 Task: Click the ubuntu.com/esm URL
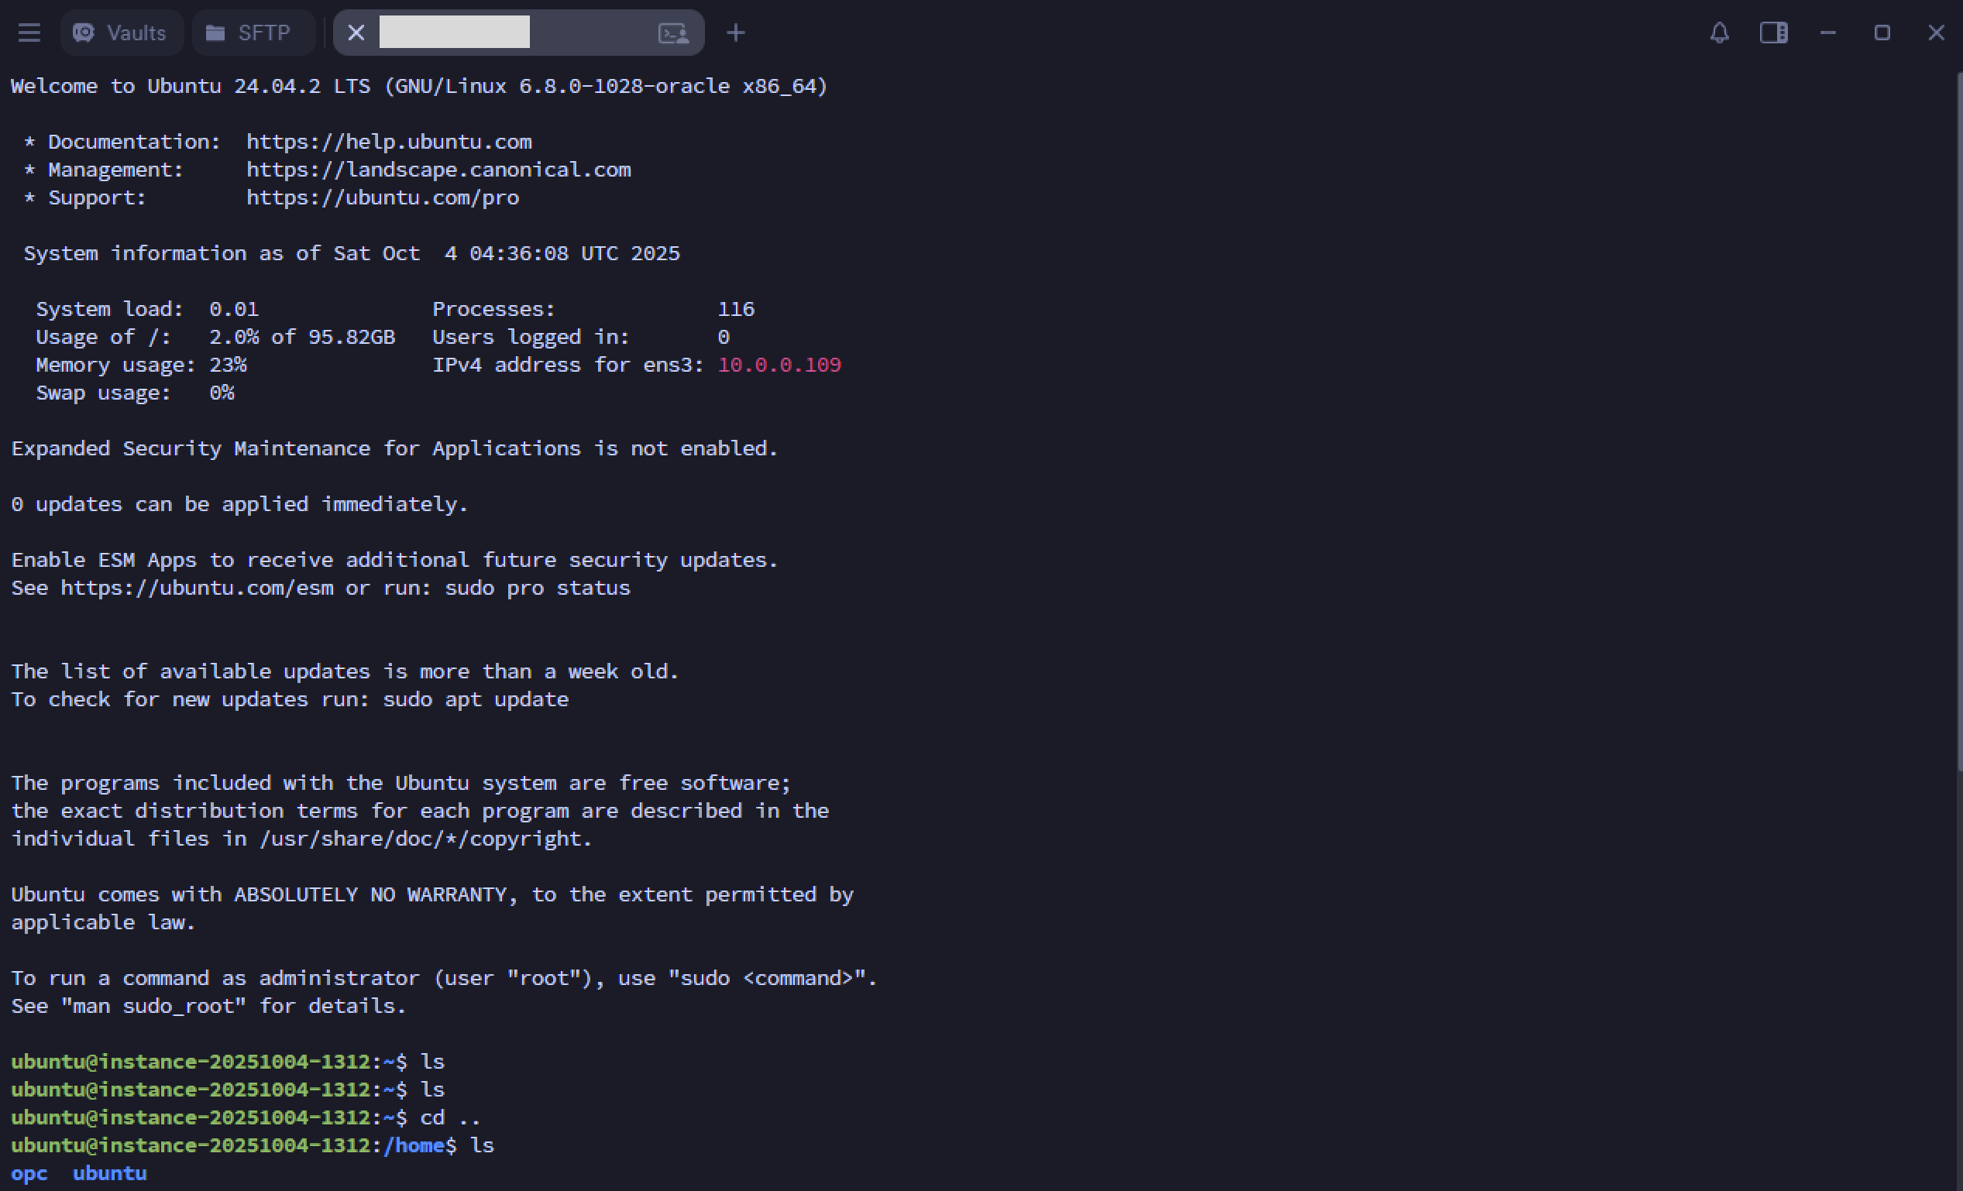pyautogui.click(x=197, y=588)
